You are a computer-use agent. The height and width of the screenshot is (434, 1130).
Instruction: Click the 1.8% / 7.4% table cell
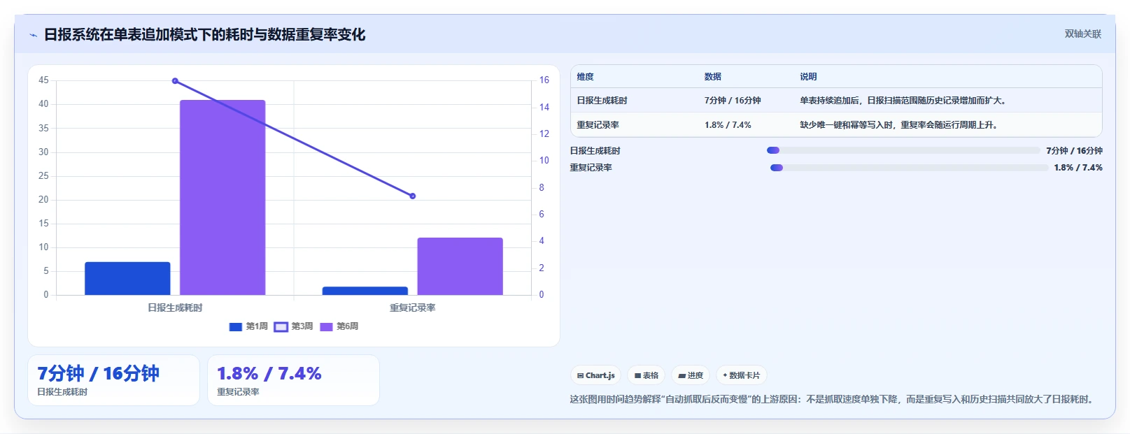(x=728, y=125)
